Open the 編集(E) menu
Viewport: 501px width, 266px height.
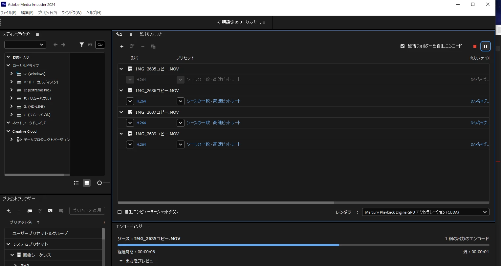coord(27,12)
